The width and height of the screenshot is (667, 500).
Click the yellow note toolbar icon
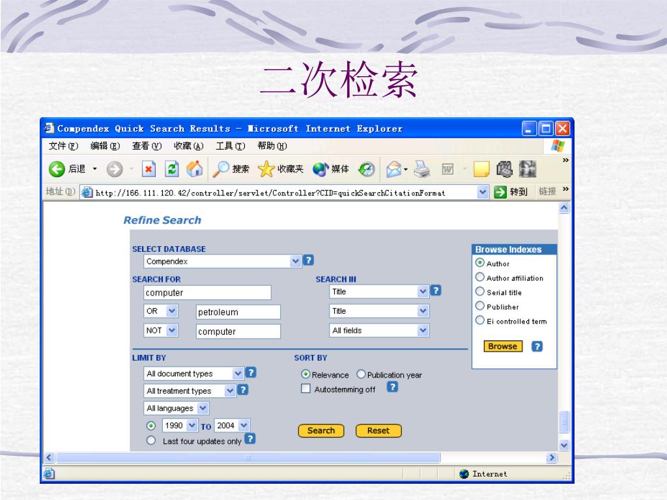coord(481,169)
